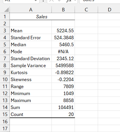Click the Maximum label cell
Viewport: 120px width, 132px height.
(31, 100)
